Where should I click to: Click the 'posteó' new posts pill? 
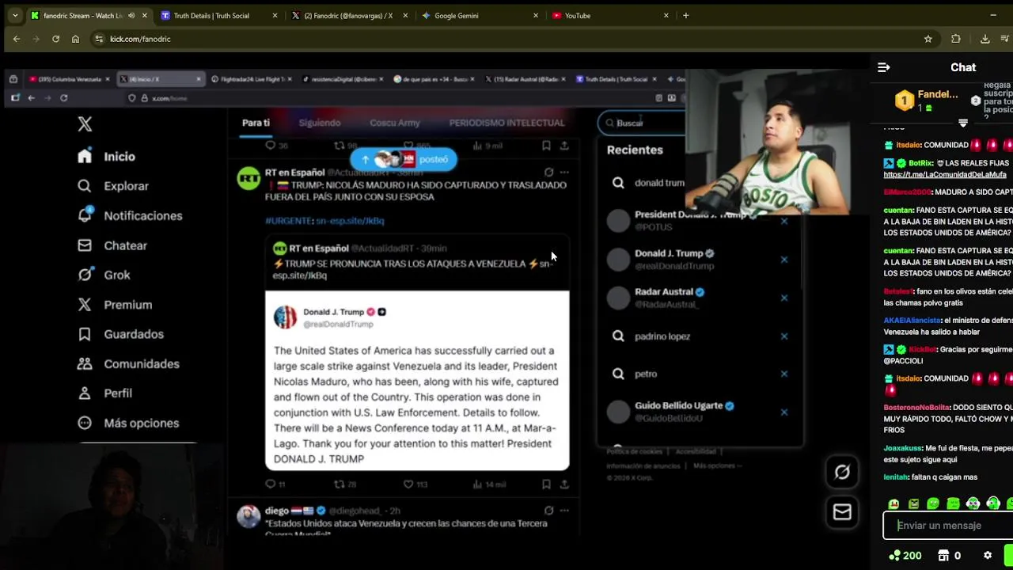tap(404, 159)
